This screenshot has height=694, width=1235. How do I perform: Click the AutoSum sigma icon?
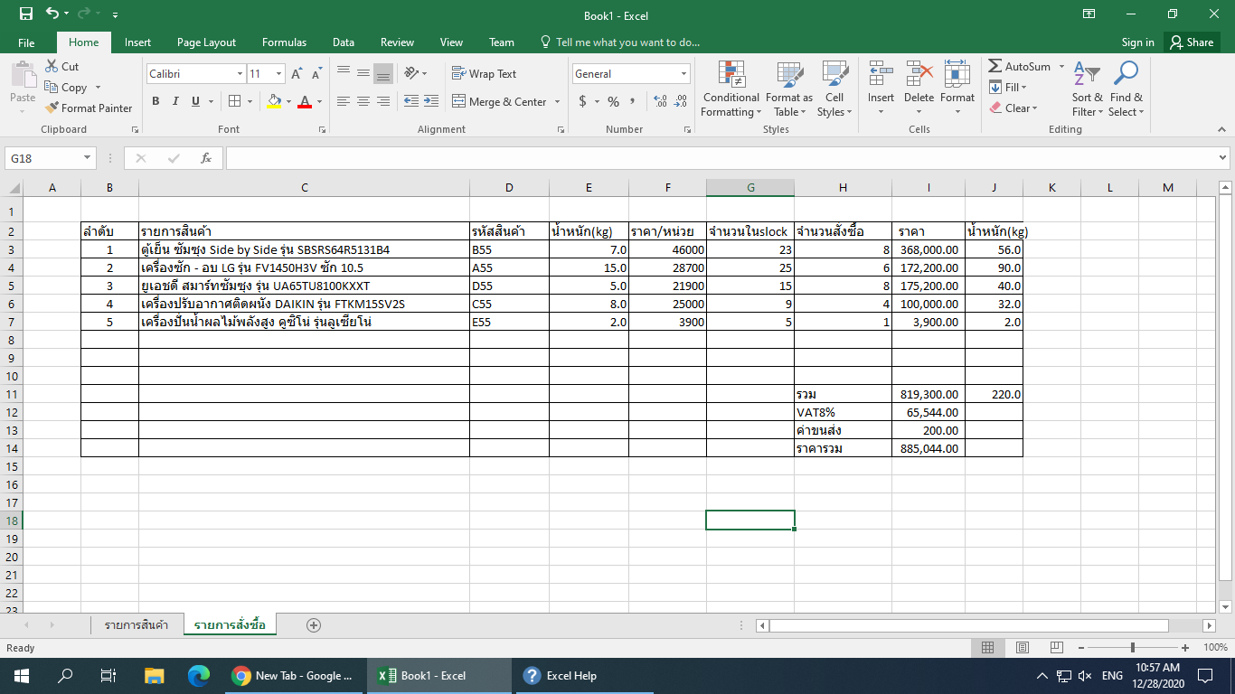(x=995, y=67)
